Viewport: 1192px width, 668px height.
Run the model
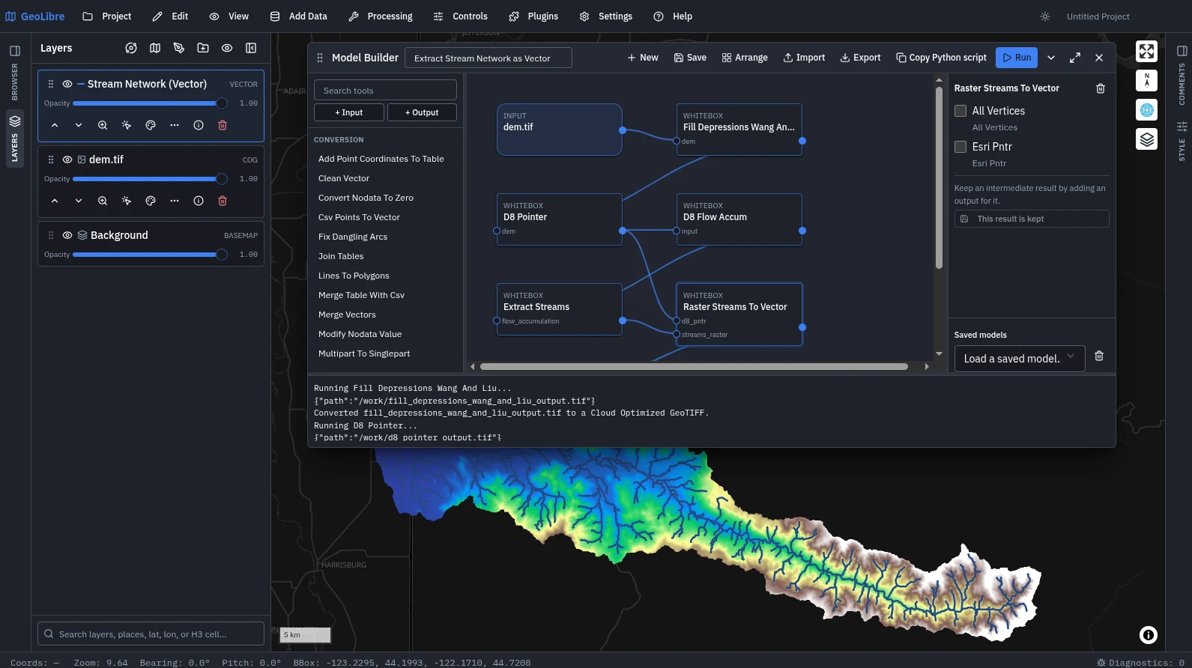(x=1017, y=58)
